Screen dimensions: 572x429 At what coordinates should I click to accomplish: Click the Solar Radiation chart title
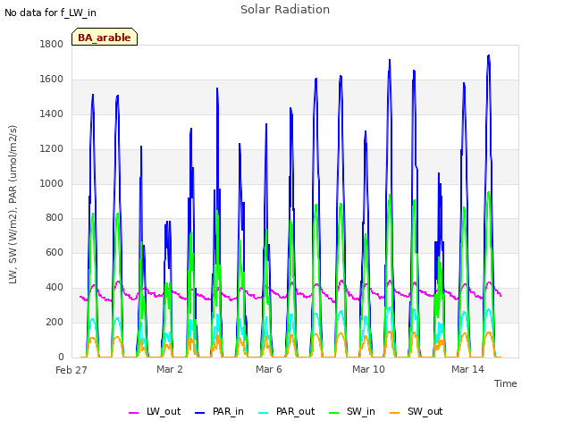tap(285, 10)
